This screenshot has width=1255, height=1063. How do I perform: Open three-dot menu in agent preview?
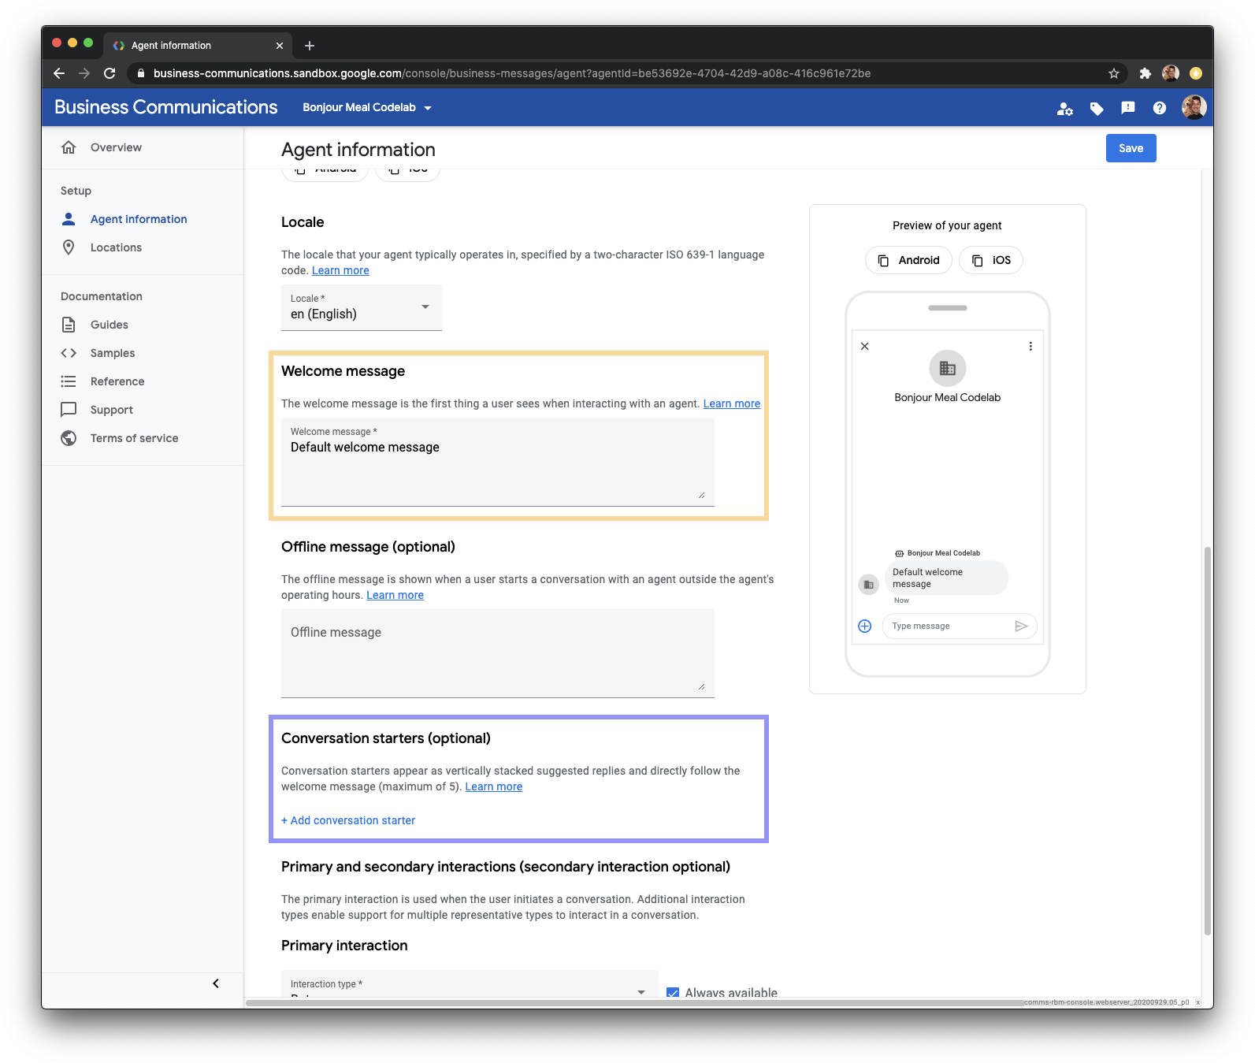click(1030, 346)
